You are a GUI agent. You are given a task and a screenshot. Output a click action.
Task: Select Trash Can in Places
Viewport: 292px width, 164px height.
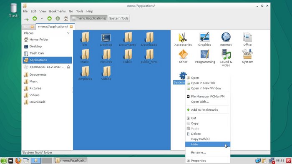click(47, 53)
